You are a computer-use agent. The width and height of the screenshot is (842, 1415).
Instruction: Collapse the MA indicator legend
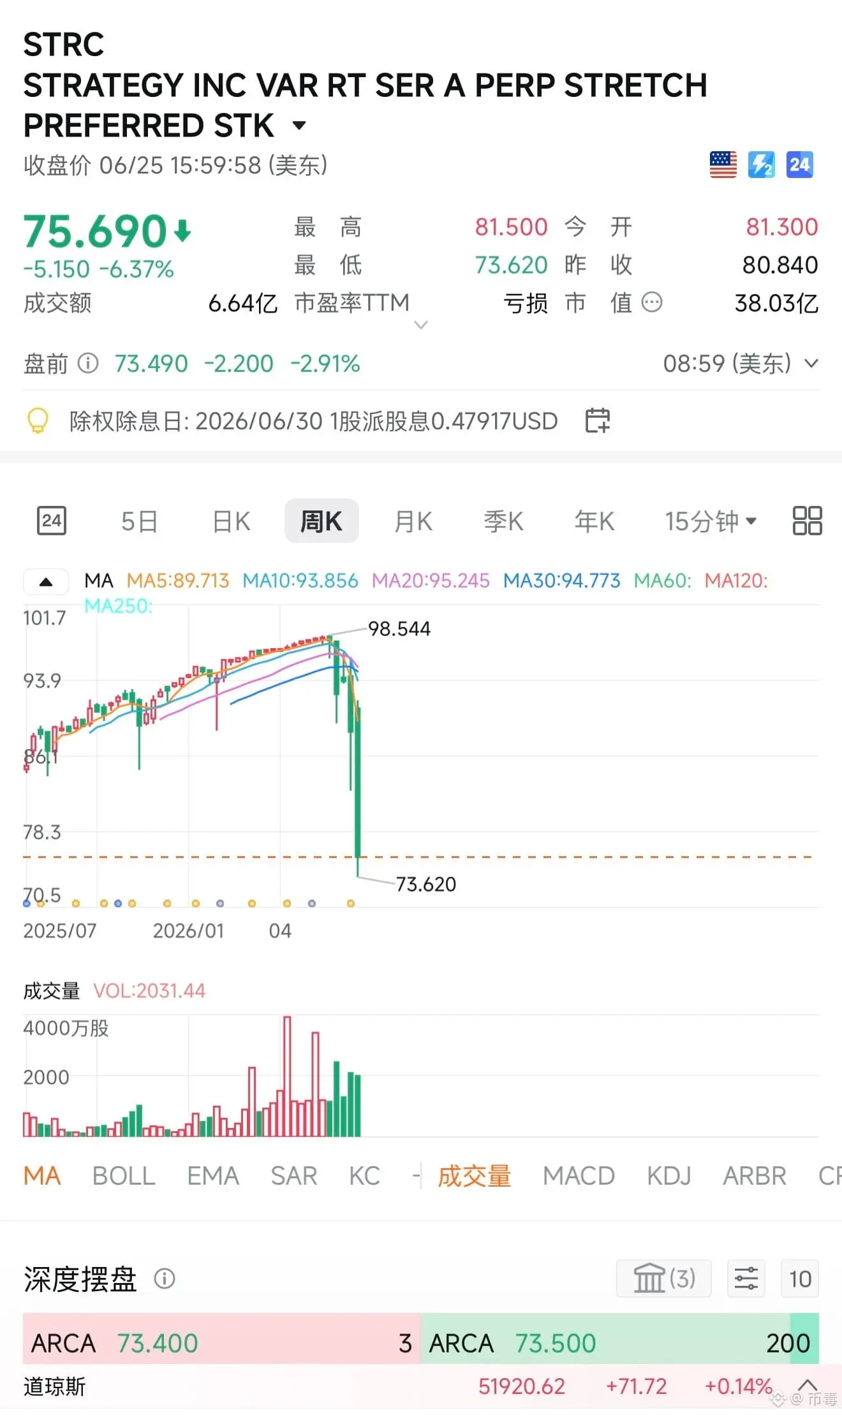[x=46, y=581]
